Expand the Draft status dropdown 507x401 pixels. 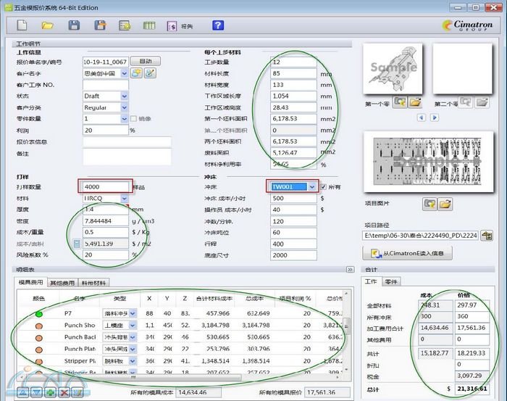click(124, 96)
